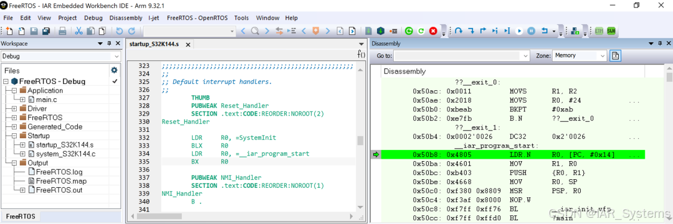The width and height of the screenshot is (673, 224).
Task: Click the Download and Debug green icon
Action: tap(409, 31)
